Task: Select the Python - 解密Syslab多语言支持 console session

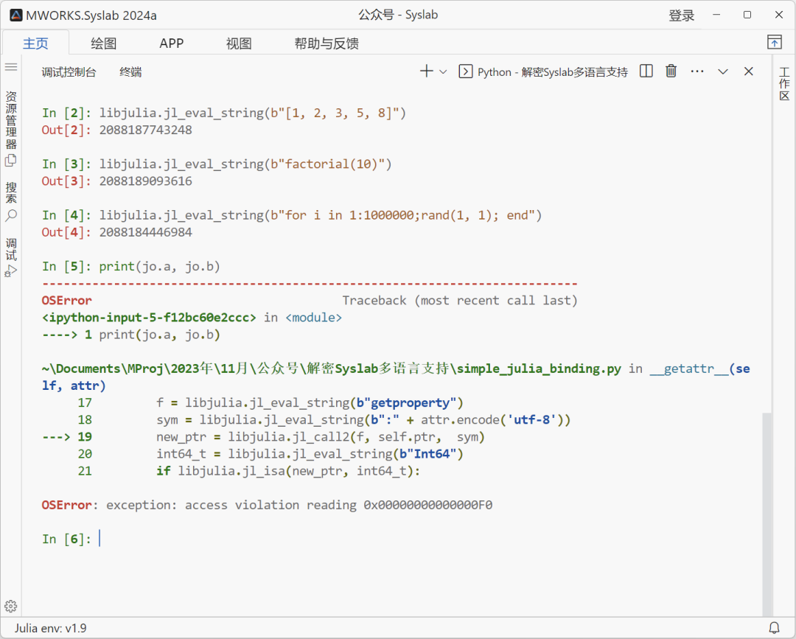Action: (x=545, y=71)
